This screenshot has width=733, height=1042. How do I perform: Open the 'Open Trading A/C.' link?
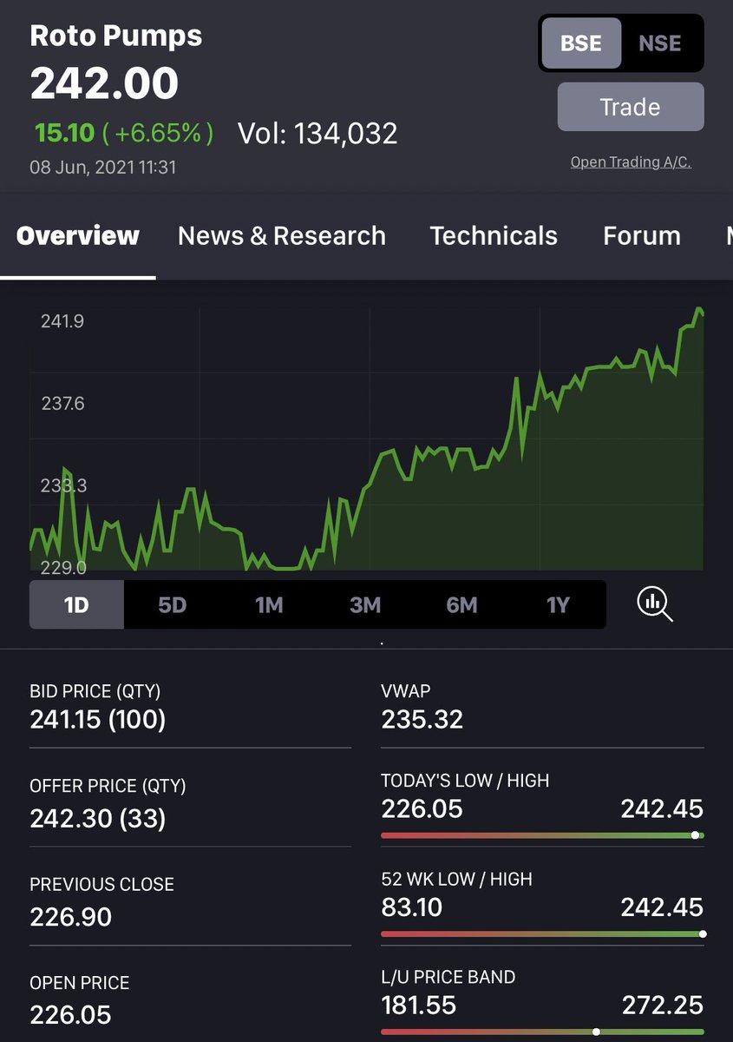[631, 162]
